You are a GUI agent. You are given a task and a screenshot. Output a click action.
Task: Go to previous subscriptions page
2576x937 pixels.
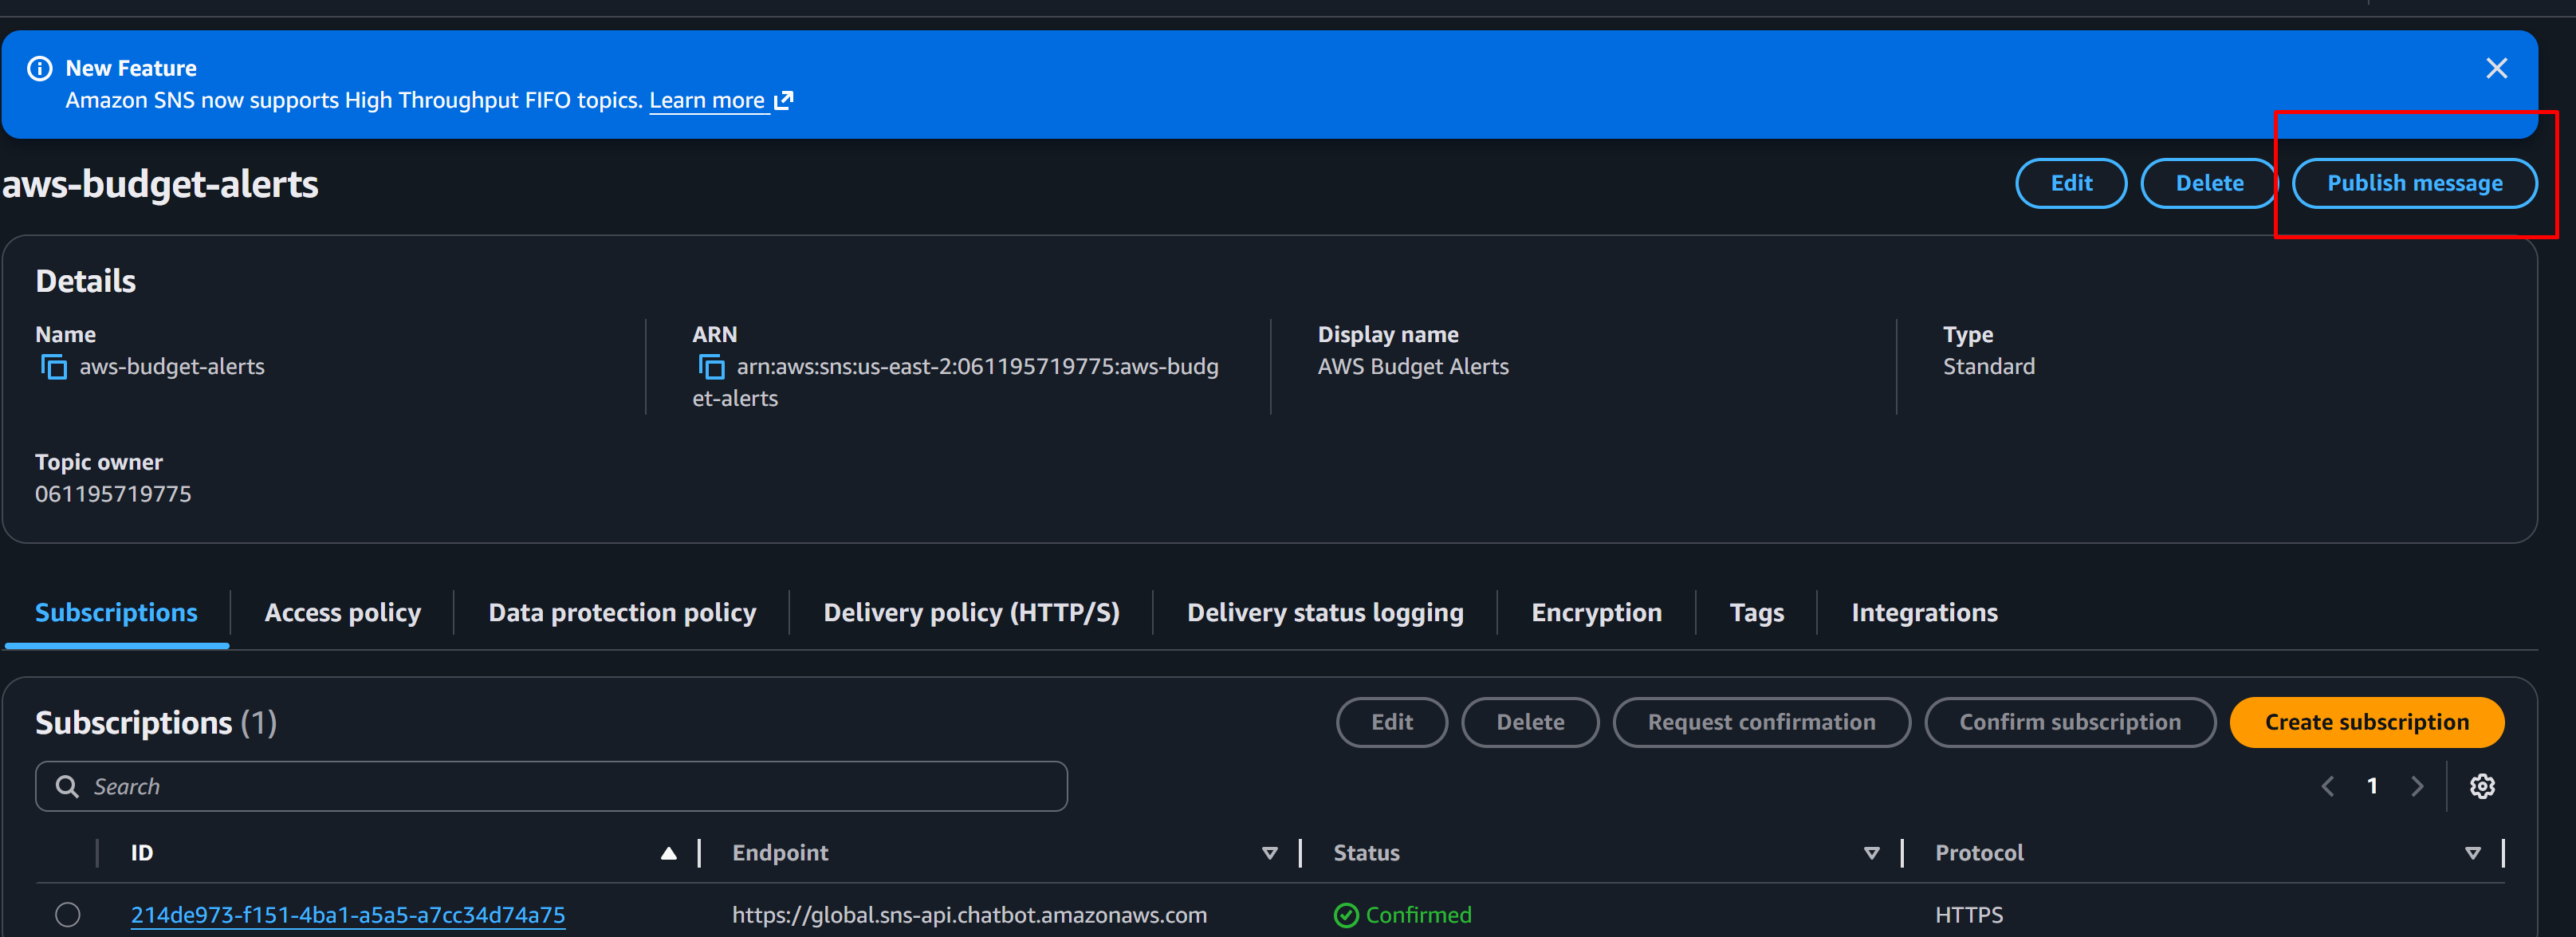(x=2327, y=786)
